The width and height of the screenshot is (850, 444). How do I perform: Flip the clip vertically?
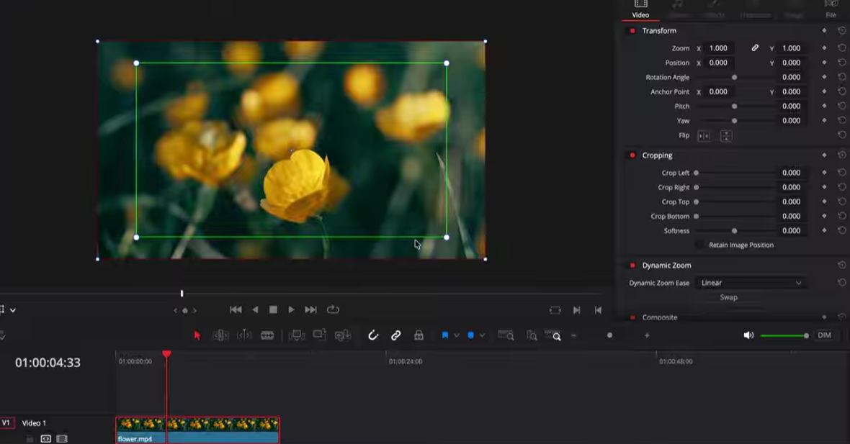pyautogui.click(x=726, y=136)
